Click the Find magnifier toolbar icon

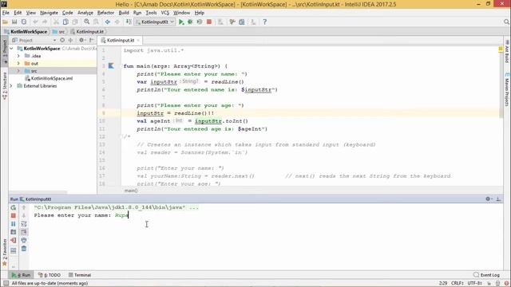[x=87, y=22]
